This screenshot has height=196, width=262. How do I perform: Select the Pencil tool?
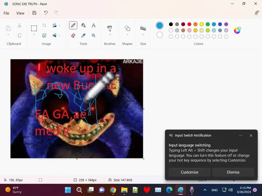tap(73, 25)
